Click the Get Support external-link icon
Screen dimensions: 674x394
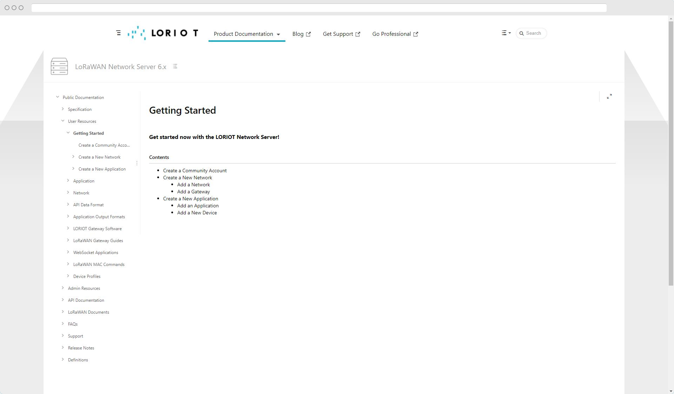click(x=358, y=34)
